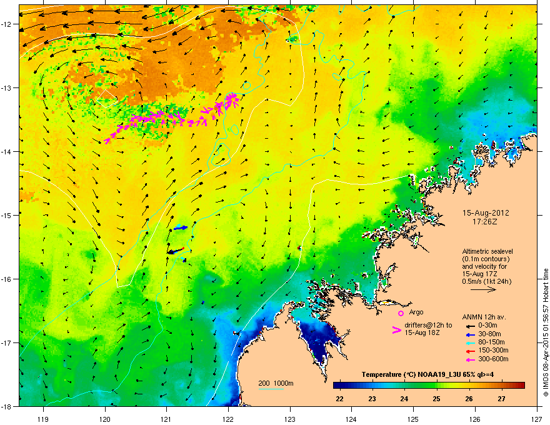
Task: Click the 'drifters@12h to' legend label
Action: (428, 326)
